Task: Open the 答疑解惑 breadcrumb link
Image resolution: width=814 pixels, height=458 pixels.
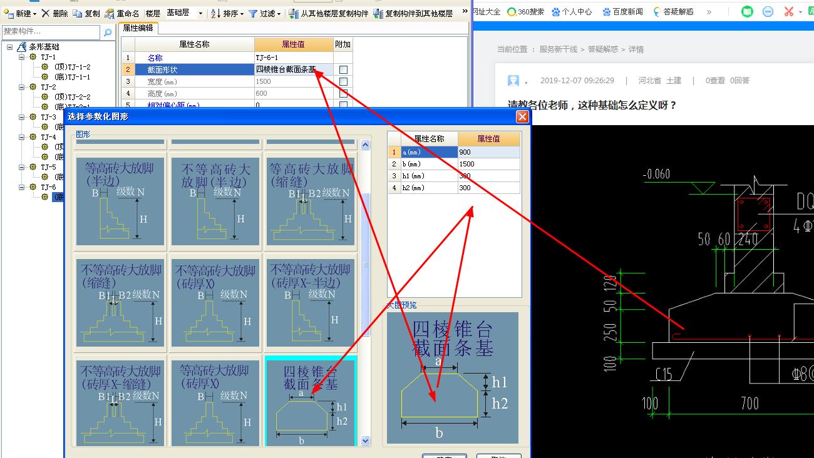Action: [x=602, y=49]
